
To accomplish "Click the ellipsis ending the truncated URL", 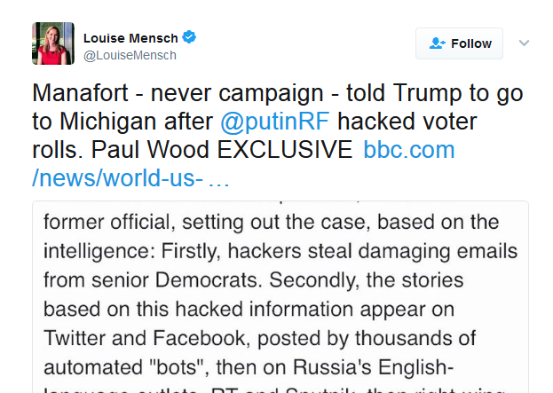I will (219, 177).
